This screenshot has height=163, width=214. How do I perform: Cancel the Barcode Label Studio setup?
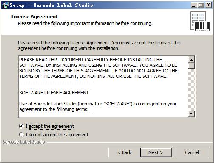(x=192, y=152)
